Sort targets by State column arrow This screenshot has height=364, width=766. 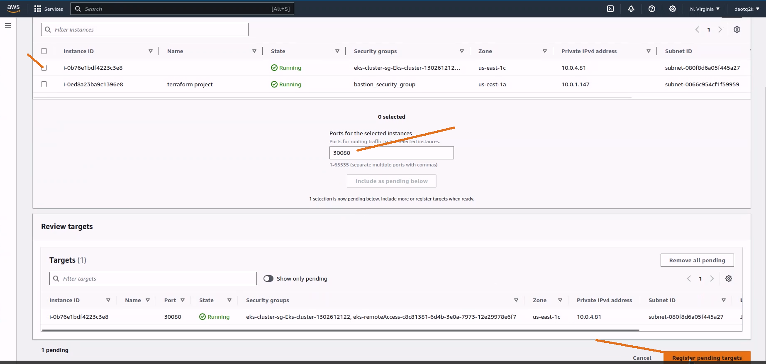[x=229, y=300]
